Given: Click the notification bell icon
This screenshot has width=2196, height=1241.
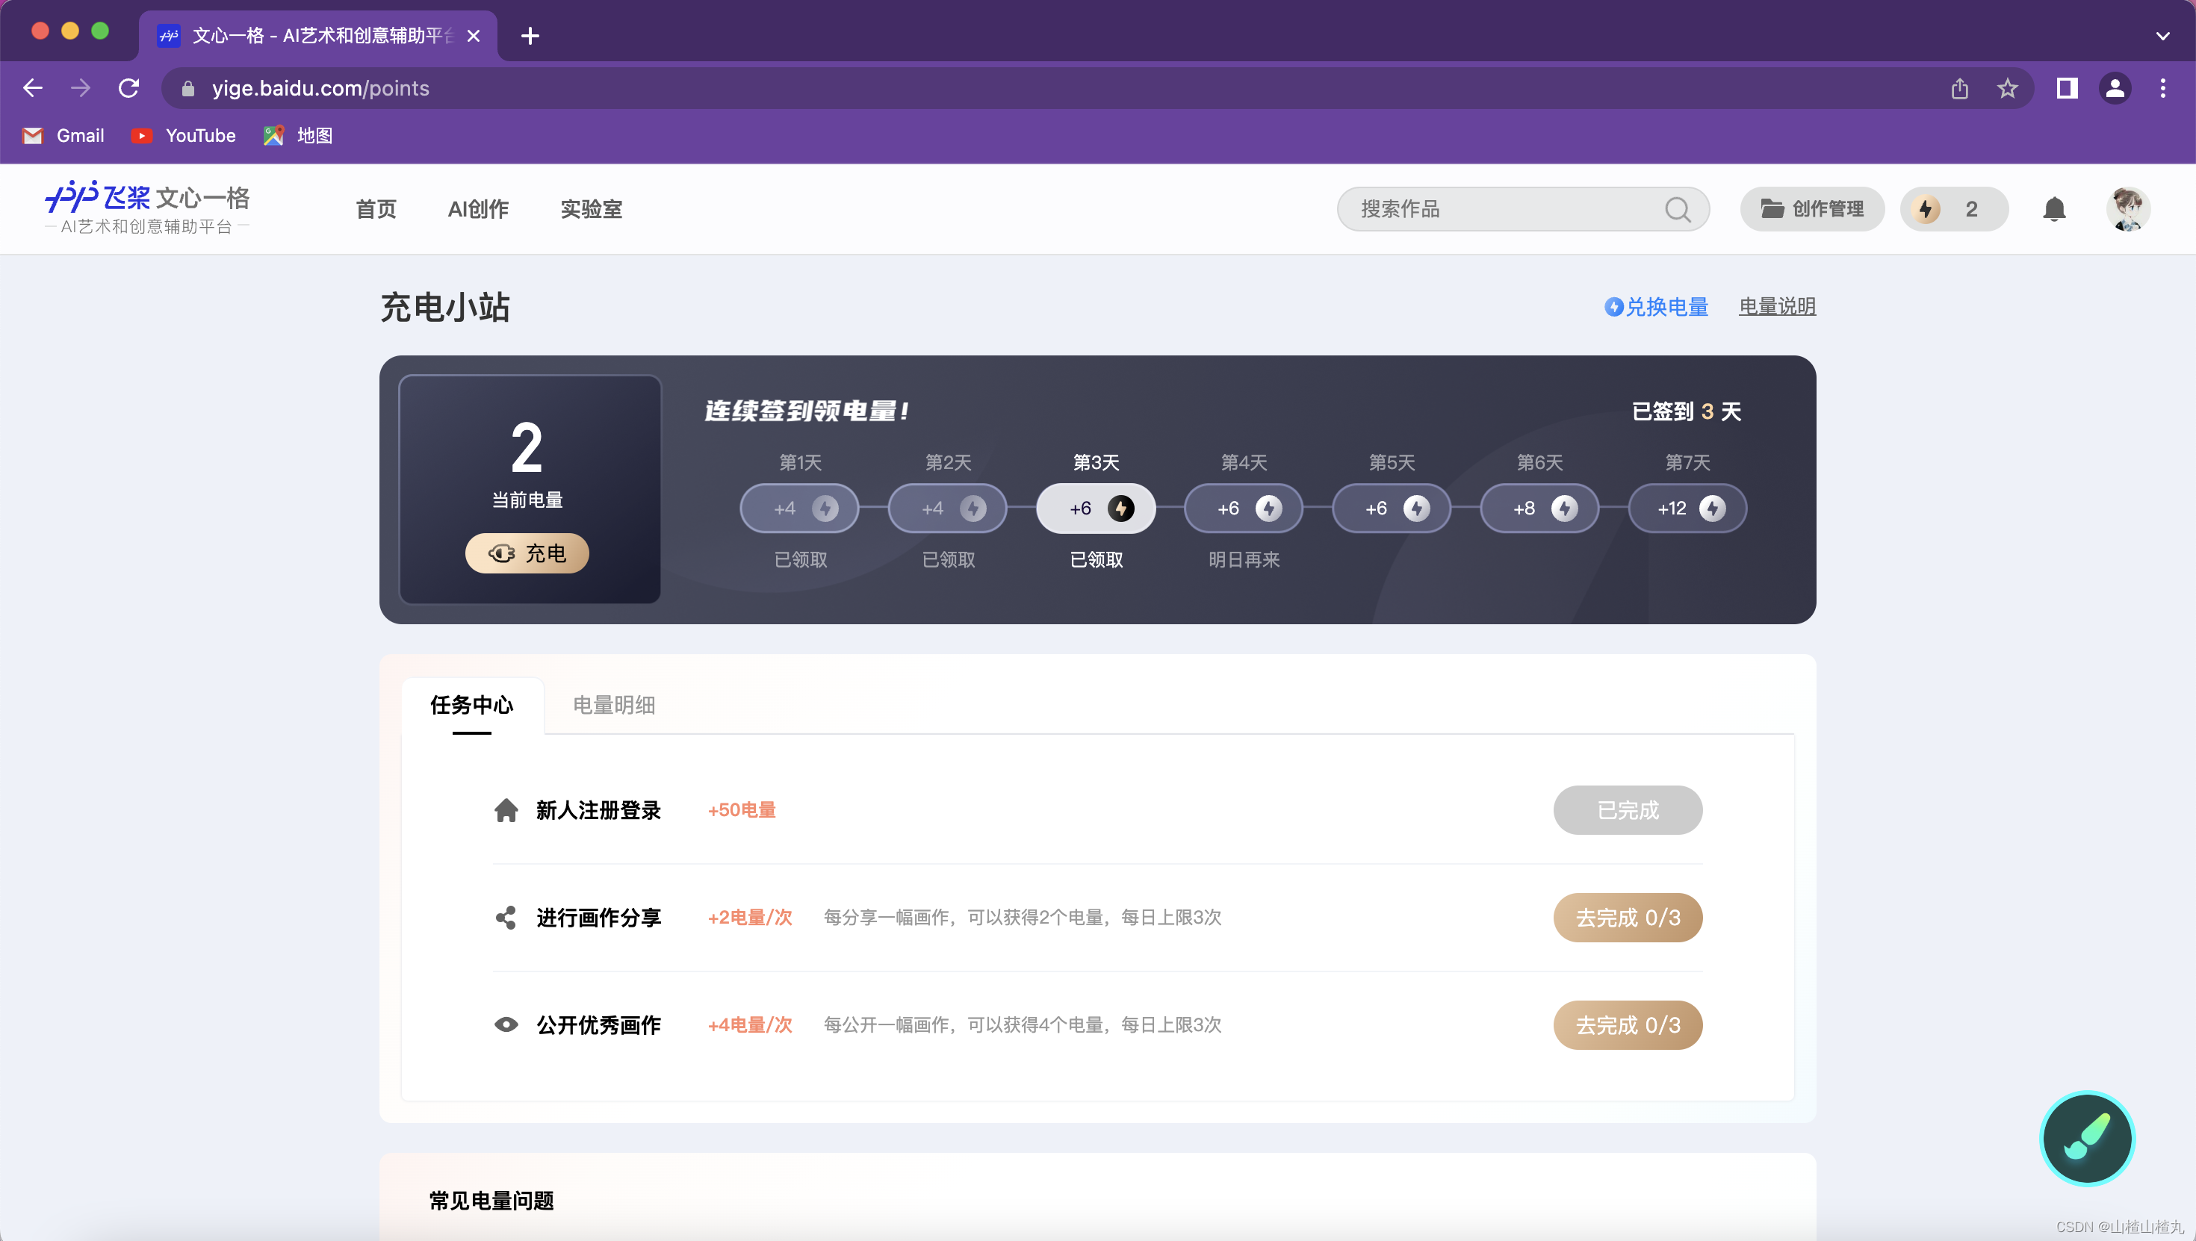Looking at the screenshot, I should tap(2053, 209).
